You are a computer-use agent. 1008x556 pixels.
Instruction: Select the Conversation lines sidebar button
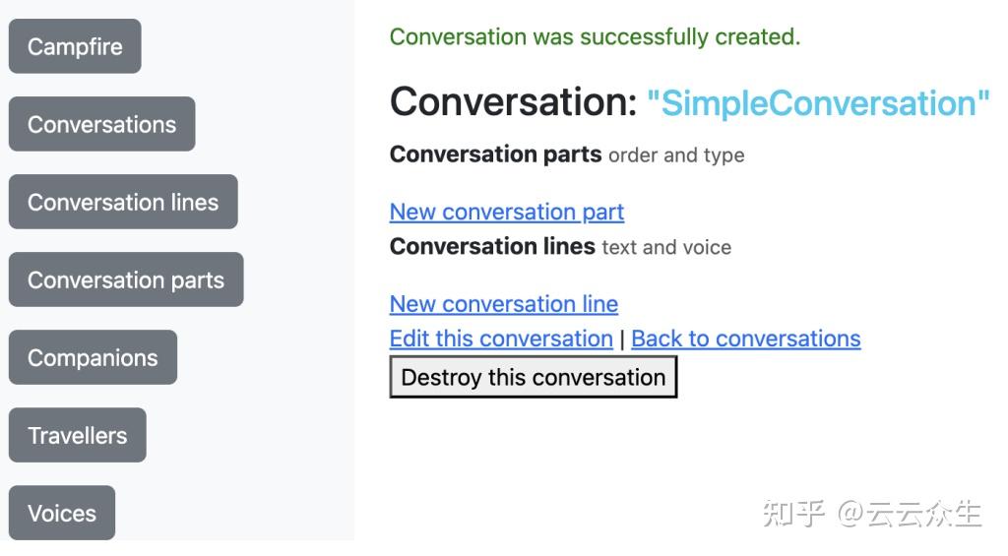123,202
